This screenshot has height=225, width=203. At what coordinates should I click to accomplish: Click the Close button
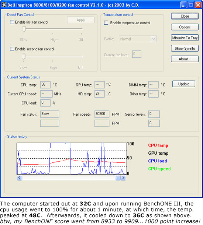click(x=185, y=16)
